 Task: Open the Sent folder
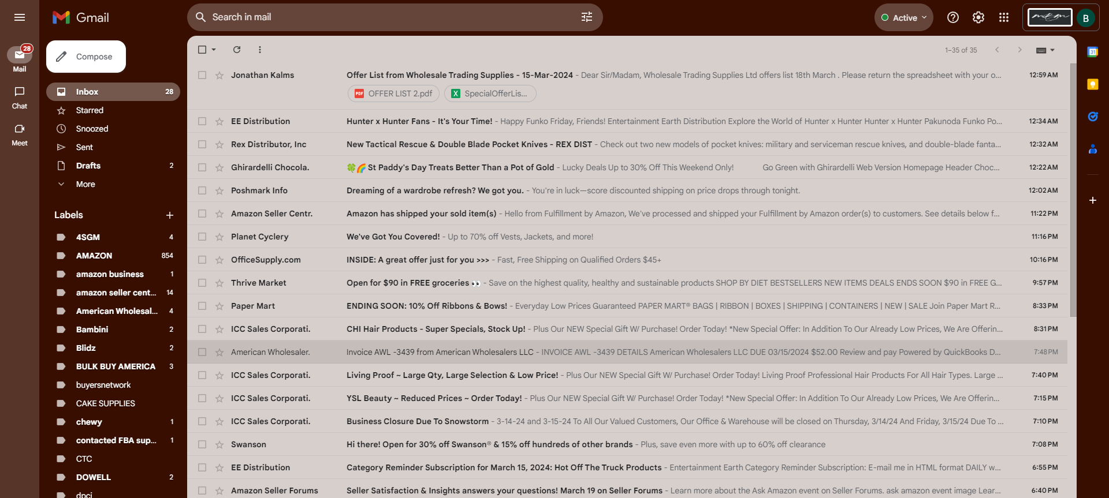tap(113, 147)
